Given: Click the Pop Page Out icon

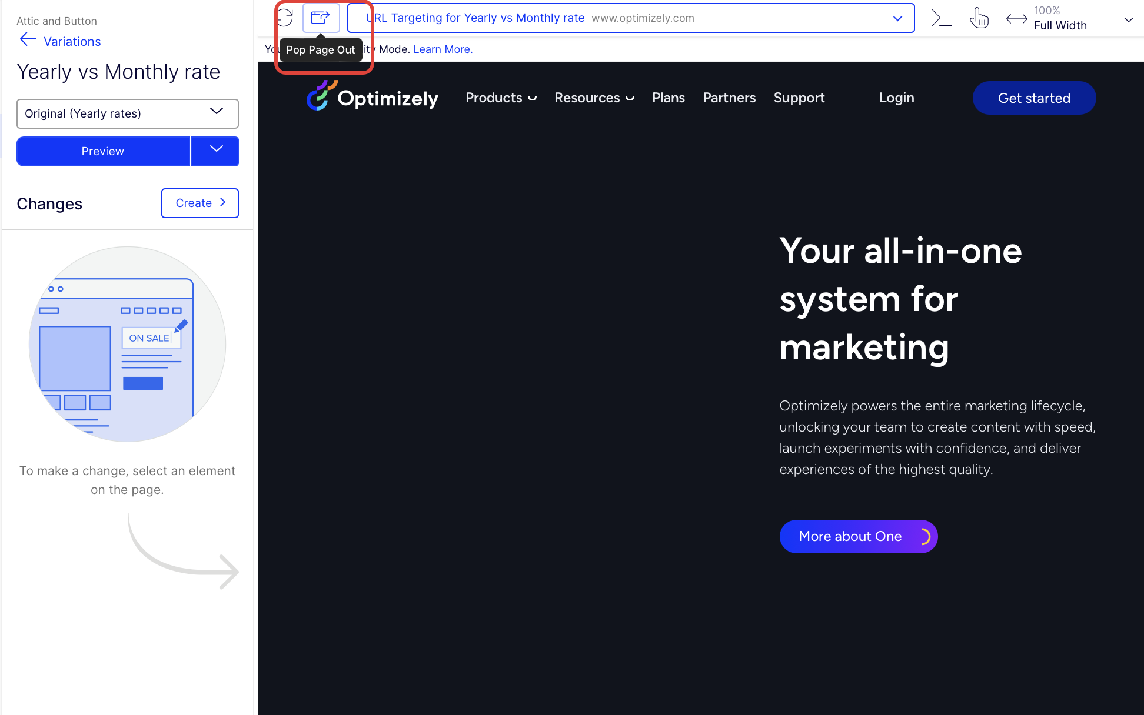Looking at the screenshot, I should [x=321, y=18].
